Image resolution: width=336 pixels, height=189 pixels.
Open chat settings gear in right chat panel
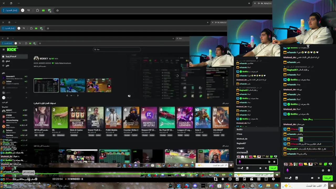(319, 178)
